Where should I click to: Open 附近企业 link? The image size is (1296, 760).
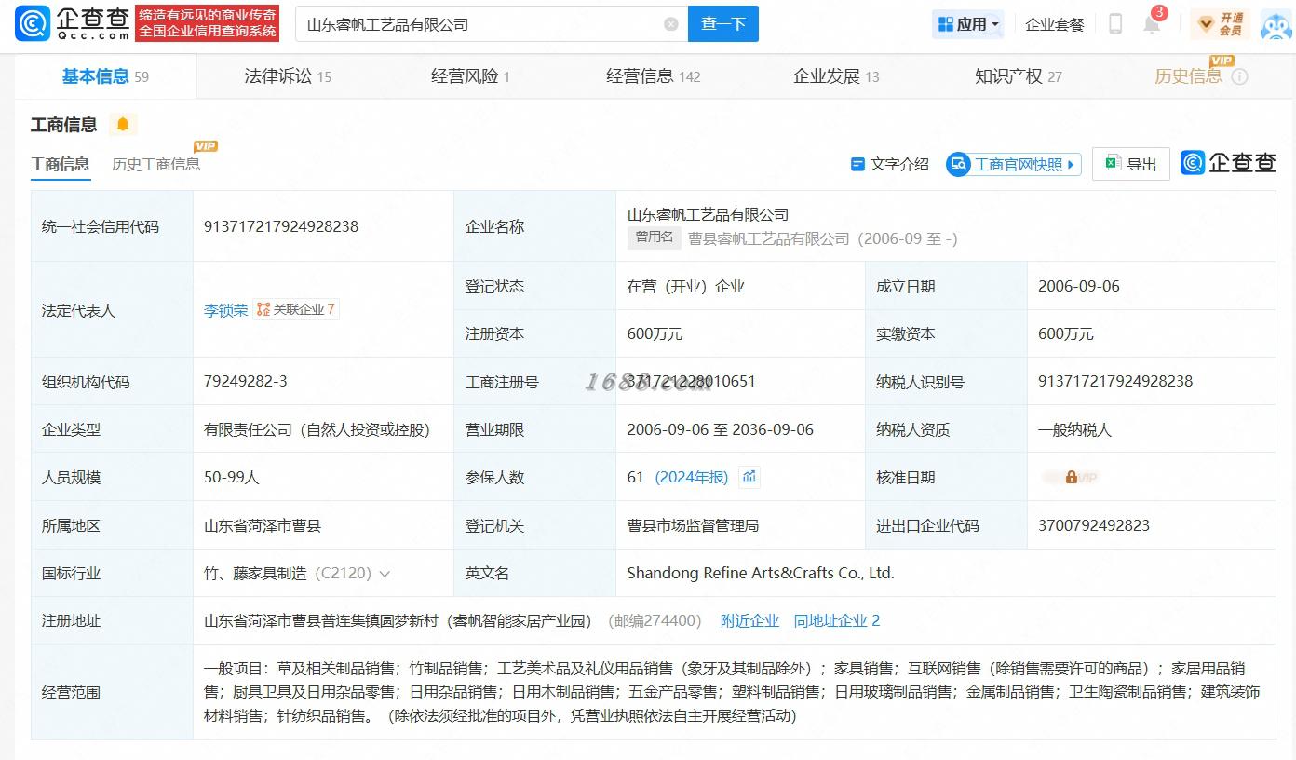[x=749, y=621]
